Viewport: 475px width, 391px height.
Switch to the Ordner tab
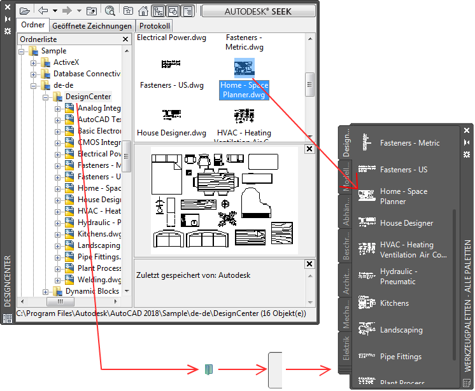coord(32,25)
